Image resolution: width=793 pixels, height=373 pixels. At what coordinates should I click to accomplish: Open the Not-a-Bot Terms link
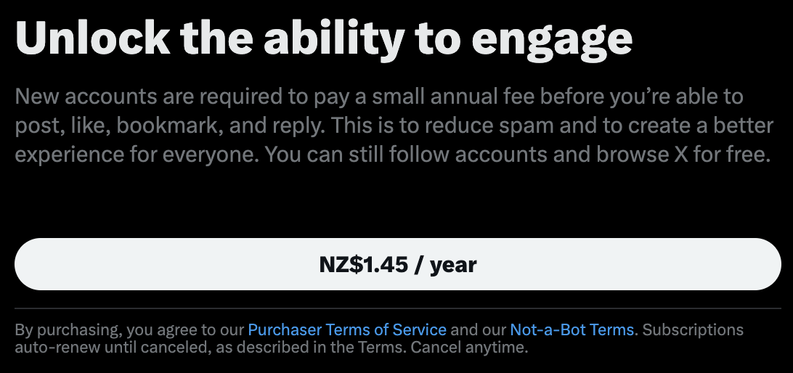click(572, 330)
